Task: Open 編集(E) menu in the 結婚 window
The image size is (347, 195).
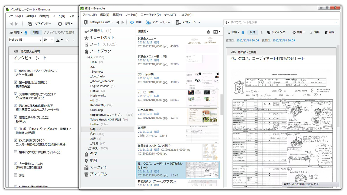Action: pyautogui.click(x=104, y=15)
